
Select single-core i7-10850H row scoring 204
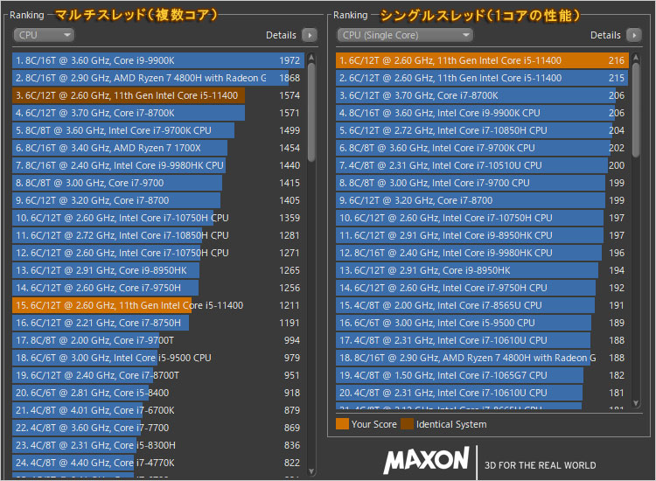[x=482, y=130]
